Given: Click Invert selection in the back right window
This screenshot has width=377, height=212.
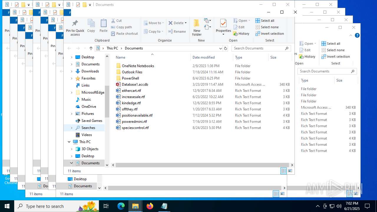Looking at the screenshot, I should tap(335, 57).
